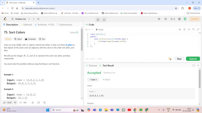Click the description panel scrollbar
Screen dimensions: 202x113
click(x=82, y=40)
